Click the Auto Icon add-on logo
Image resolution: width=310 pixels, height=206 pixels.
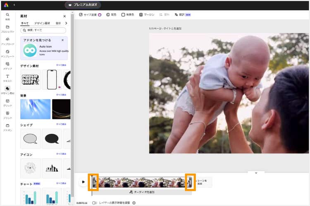tap(30, 50)
